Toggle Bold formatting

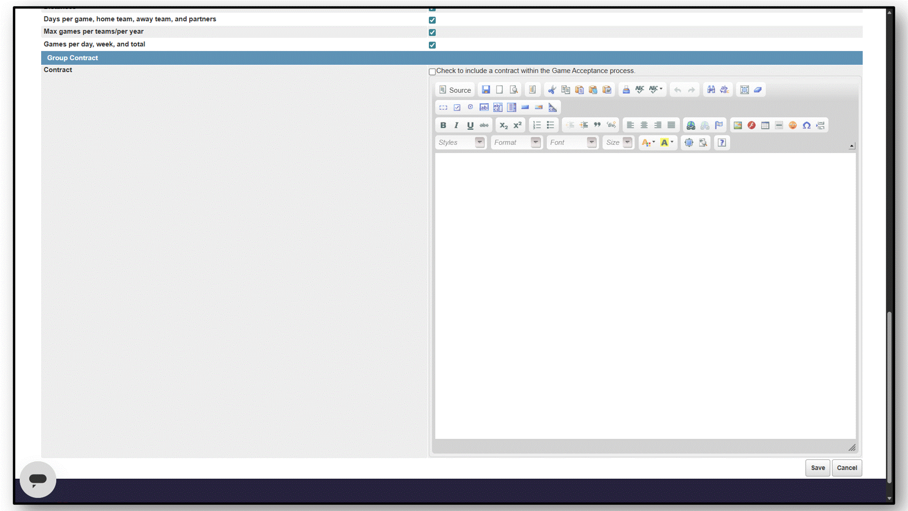443,125
